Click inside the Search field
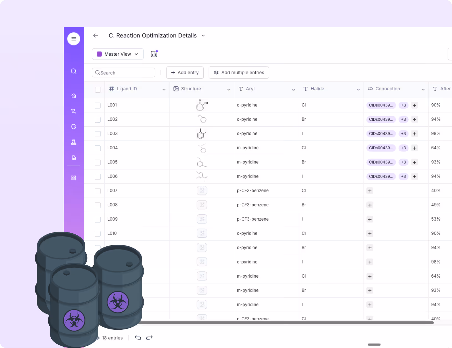Screen dimensions: 452x348 (x=123, y=72)
